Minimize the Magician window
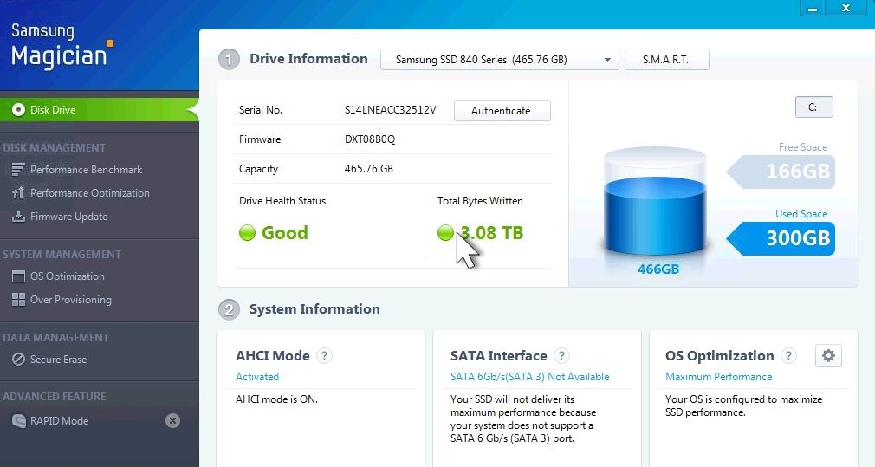The image size is (875, 467). (x=813, y=8)
